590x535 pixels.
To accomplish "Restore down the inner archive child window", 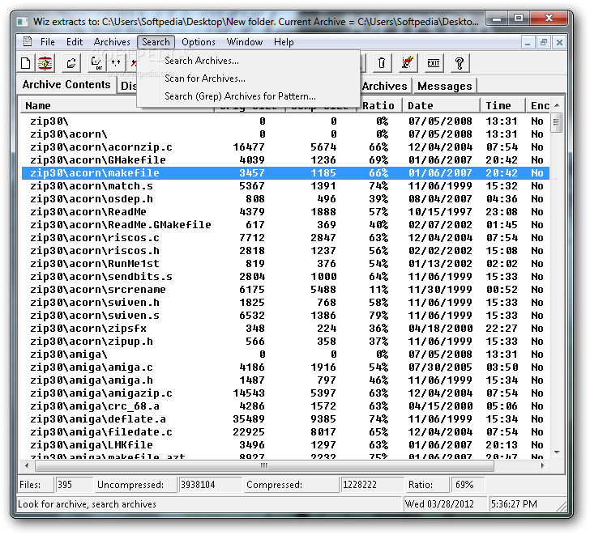I will coord(543,42).
